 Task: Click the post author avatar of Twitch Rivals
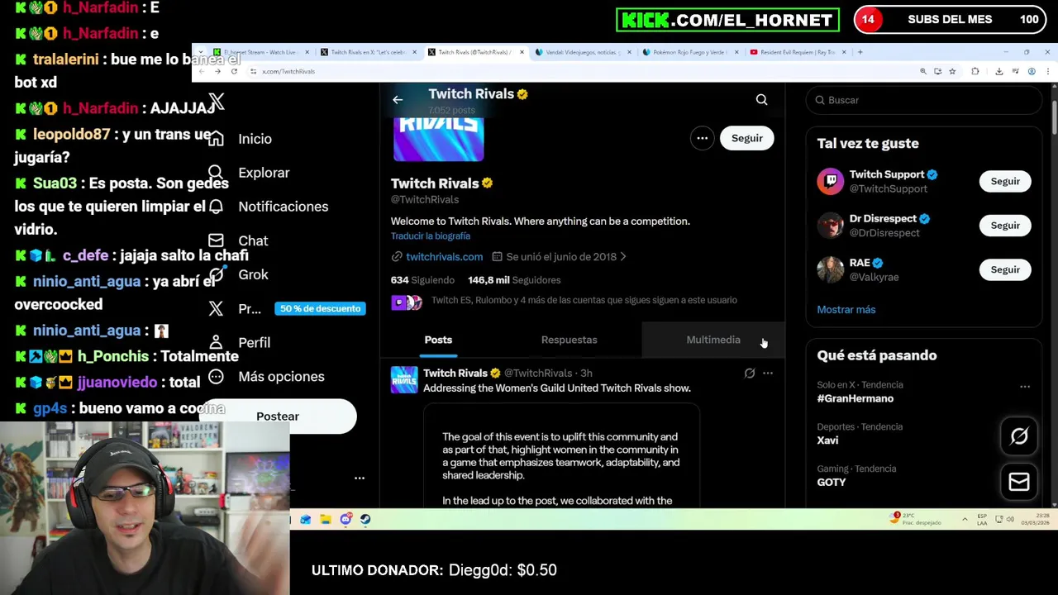404,379
